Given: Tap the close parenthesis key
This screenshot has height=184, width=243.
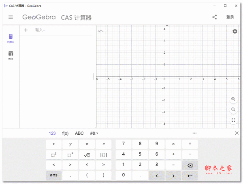Looking at the screenshot, I should (x=104, y=176).
